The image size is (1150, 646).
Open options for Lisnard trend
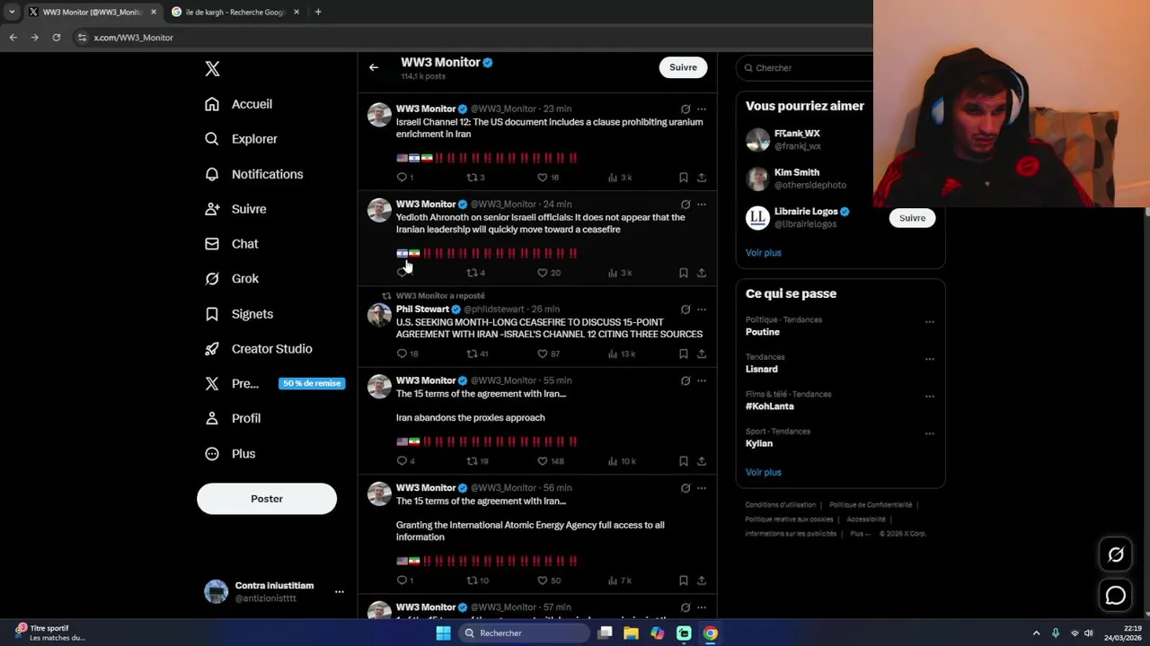pyautogui.click(x=929, y=359)
